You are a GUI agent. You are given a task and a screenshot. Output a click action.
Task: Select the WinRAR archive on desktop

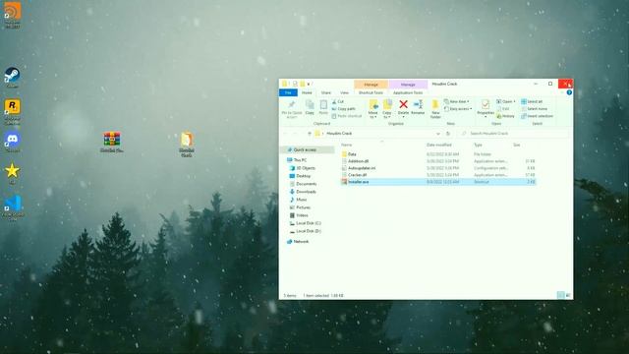click(x=111, y=142)
